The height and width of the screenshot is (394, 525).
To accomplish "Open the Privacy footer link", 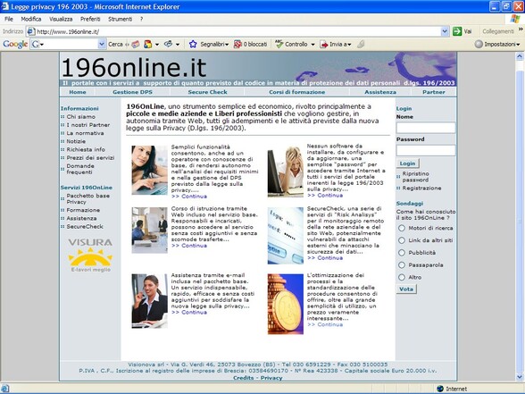I will [x=271, y=378].
